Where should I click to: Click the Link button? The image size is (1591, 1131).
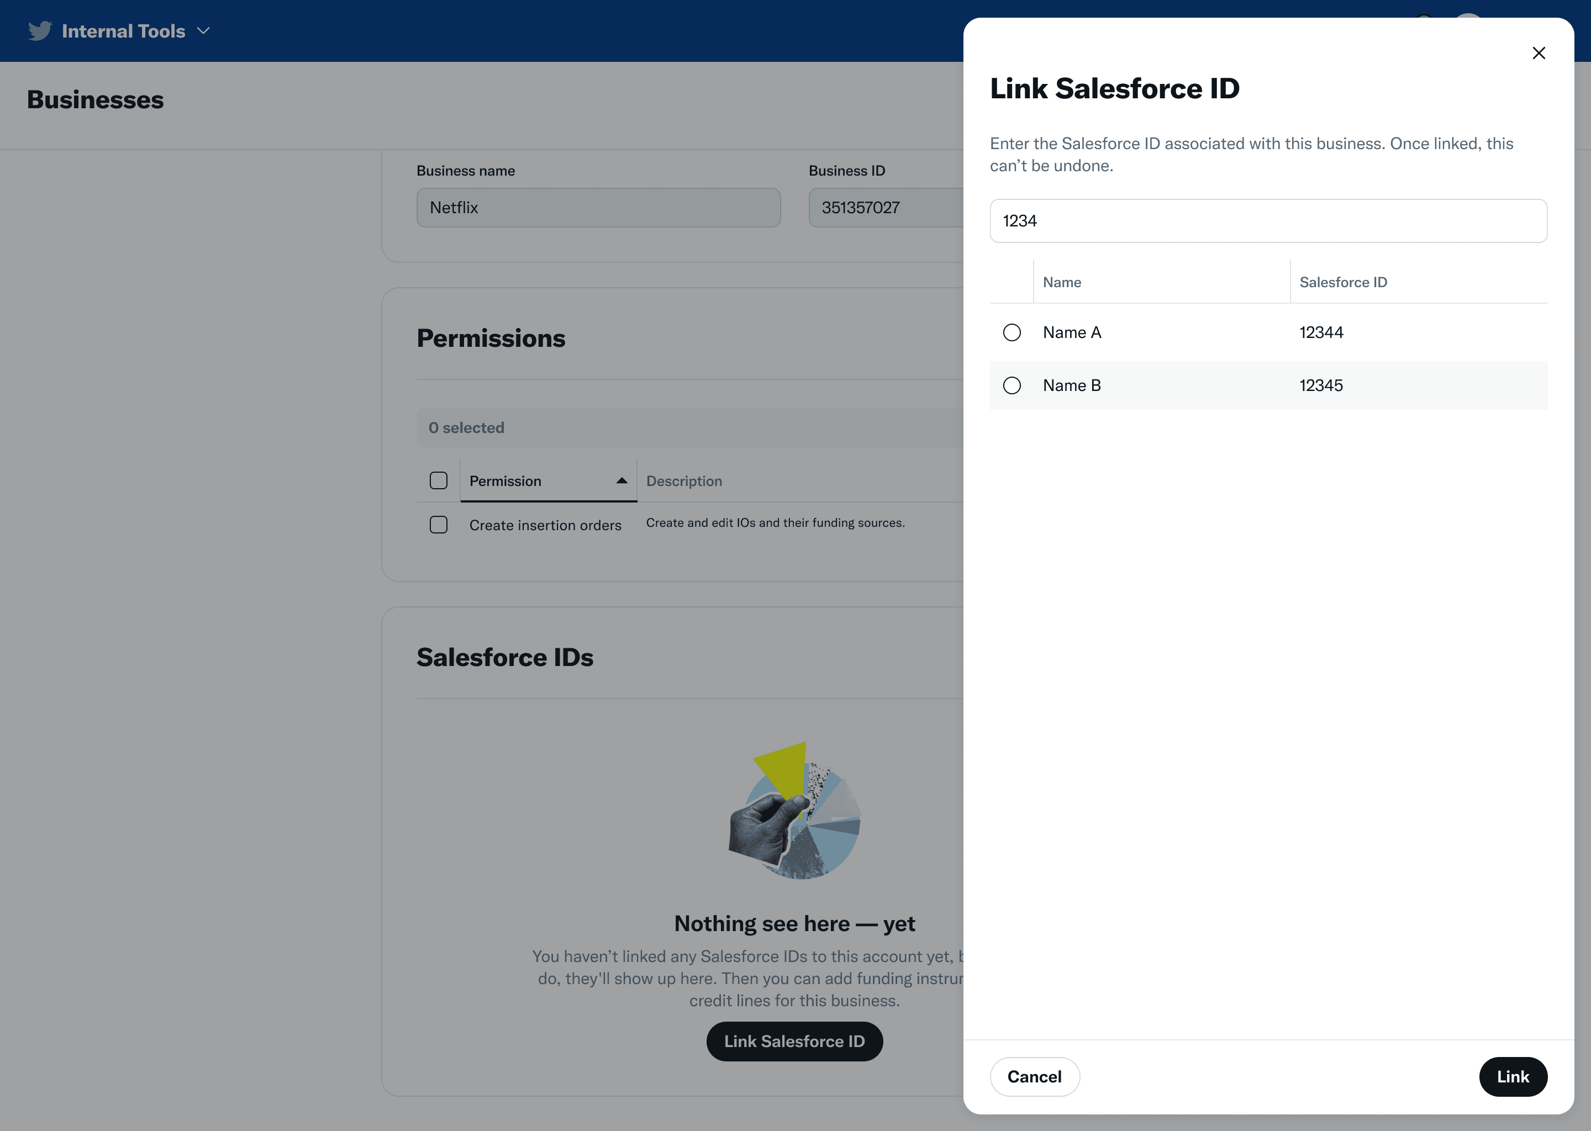pyautogui.click(x=1513, y=1077)
